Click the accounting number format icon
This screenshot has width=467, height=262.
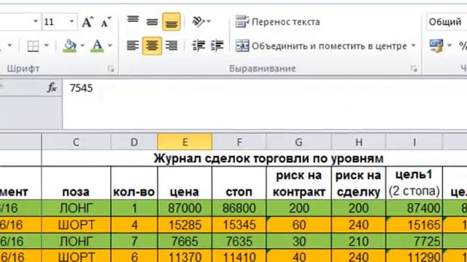[436, 46]
